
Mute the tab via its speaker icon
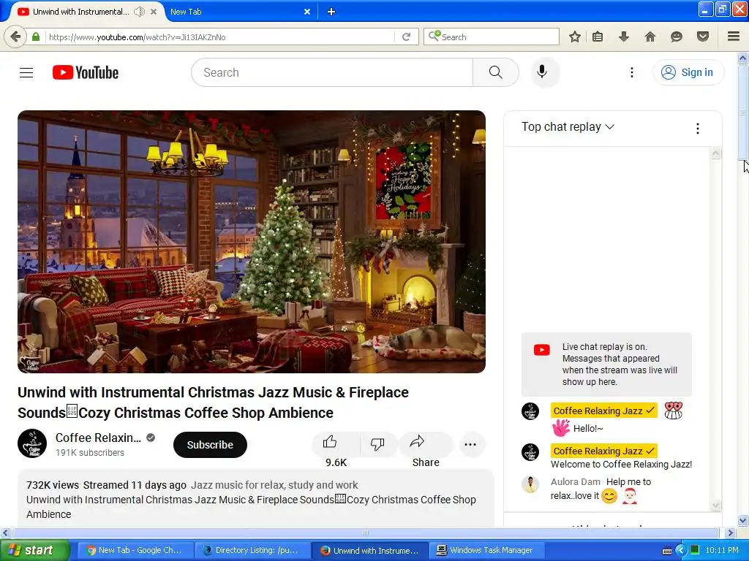(x=139, y=12)
